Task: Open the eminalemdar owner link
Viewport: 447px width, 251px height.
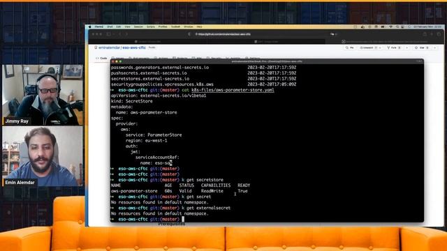Action: coord(109,48)
